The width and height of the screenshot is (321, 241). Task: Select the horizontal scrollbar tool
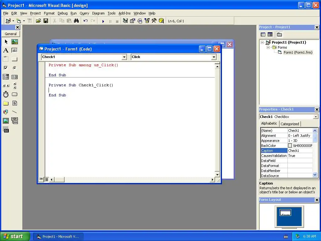tap(6, 86)
